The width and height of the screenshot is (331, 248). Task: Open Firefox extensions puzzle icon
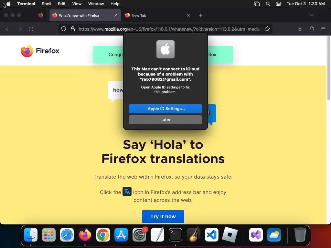click(x=312, y=29)
